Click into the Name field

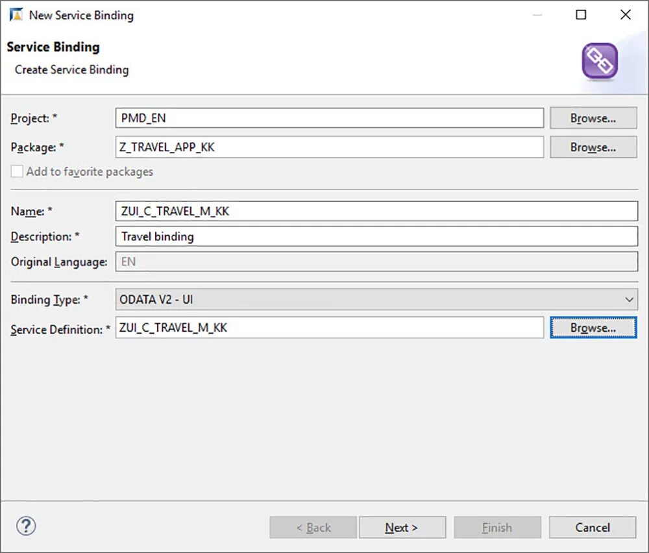click(376, 211)
